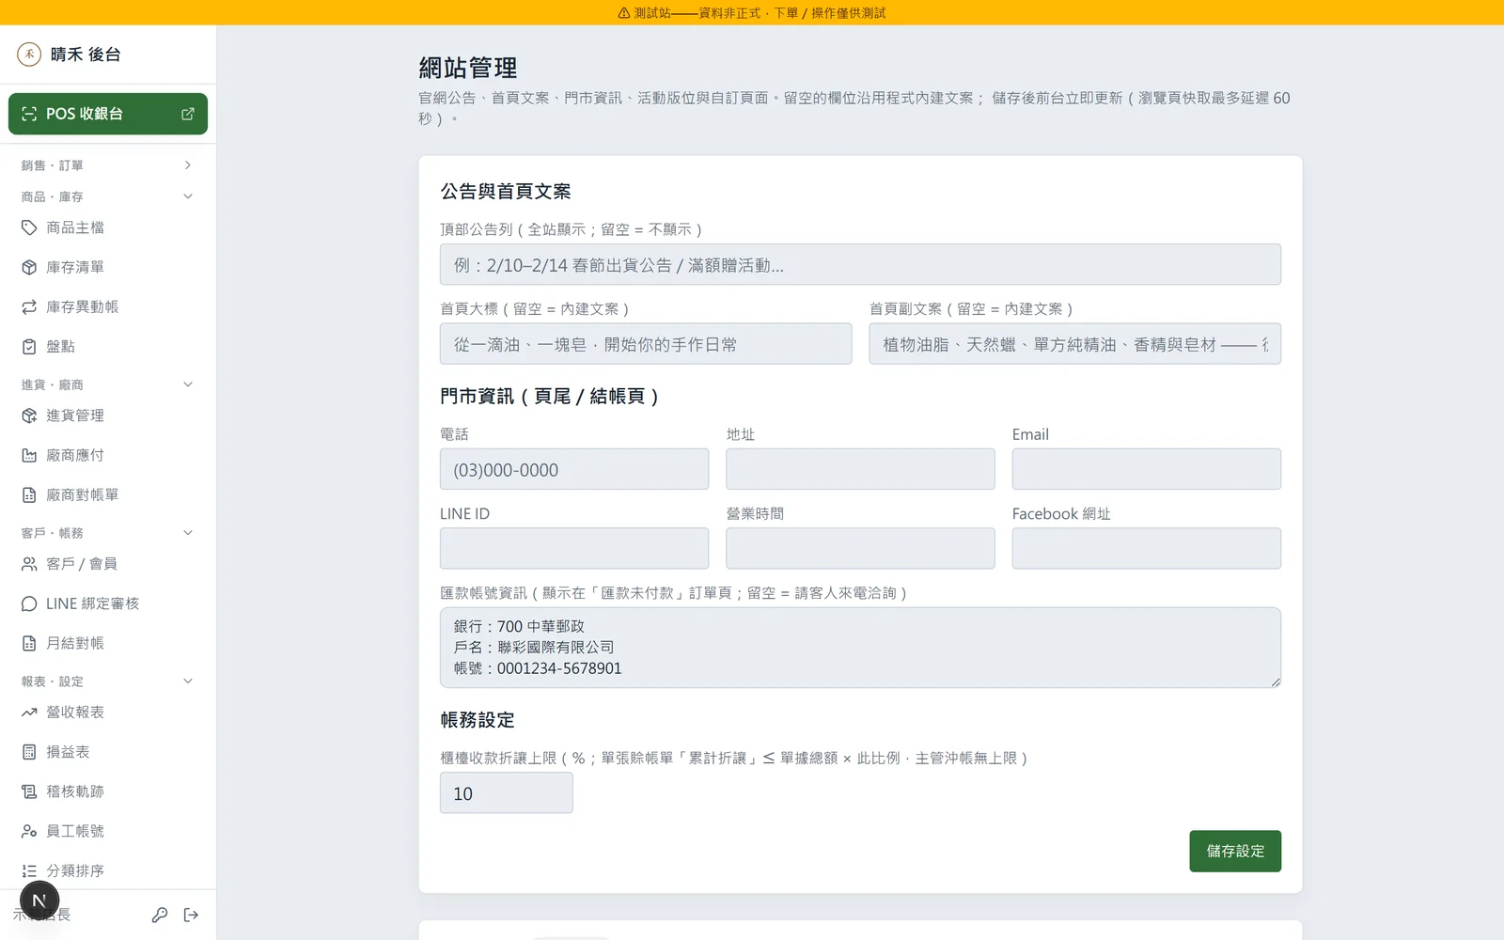The height and width of the screenshot is (940, 1504).
Task: Focus the 首頁大標 input field
Action: coord(646,344)
